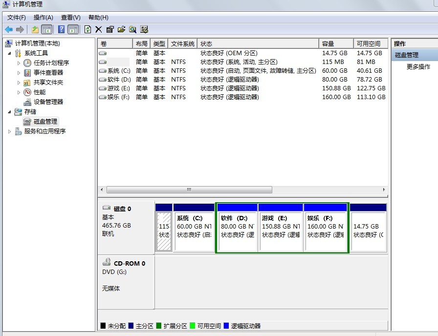Select the 系统 (C:) partition block

point(194,228)
